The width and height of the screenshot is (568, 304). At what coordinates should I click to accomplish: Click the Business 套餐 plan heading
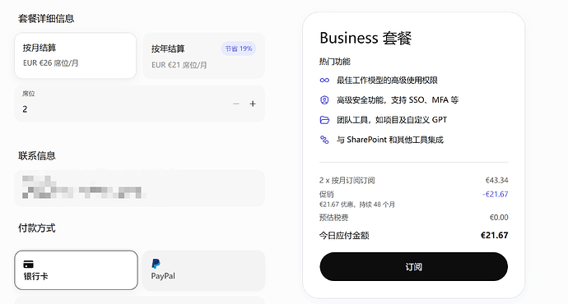[365, 38]
